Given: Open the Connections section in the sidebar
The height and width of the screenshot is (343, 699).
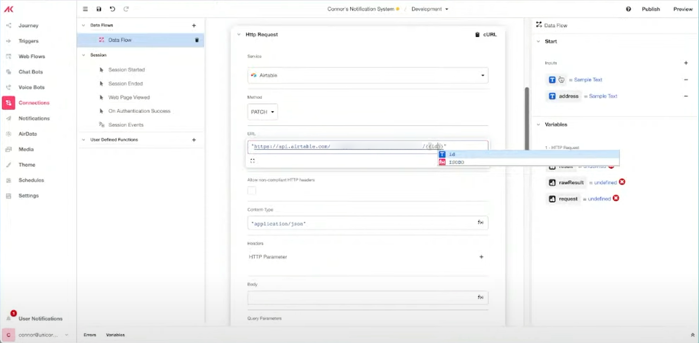Looking at the screenshot, I should coord(34,103).
